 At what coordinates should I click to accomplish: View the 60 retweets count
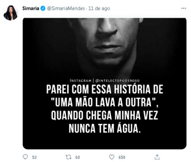coord(78,157)
